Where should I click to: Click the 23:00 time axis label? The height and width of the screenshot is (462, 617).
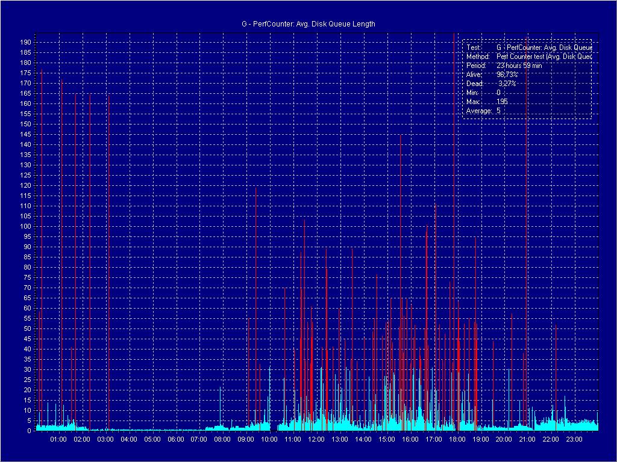tap(574, 440)
